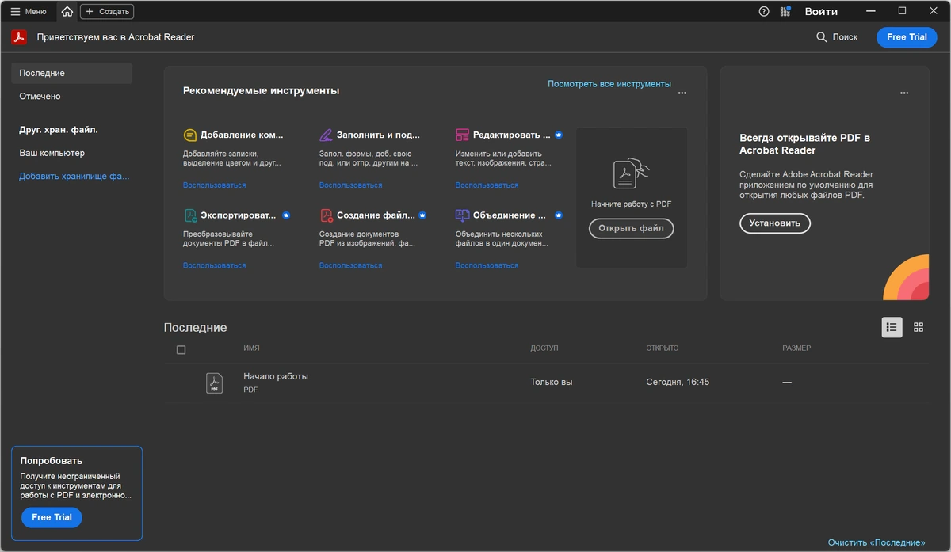Click the premium badge next to Экспортировать

[x=286, y=215]
